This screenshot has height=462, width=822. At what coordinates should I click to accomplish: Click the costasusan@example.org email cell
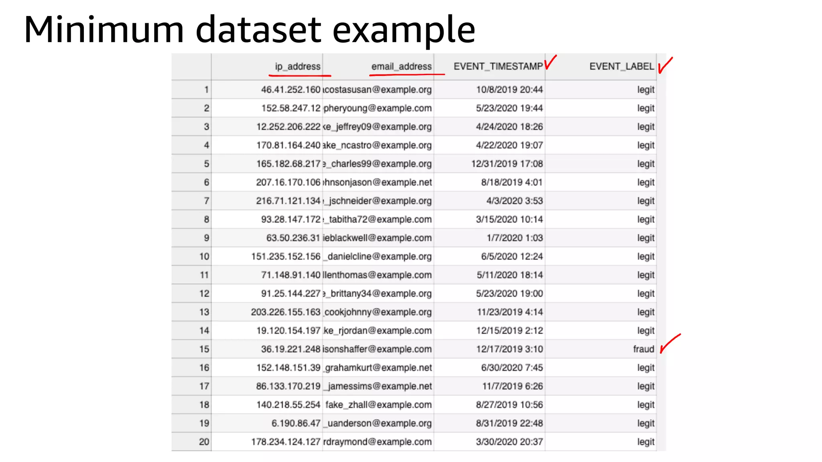(378, 89)
